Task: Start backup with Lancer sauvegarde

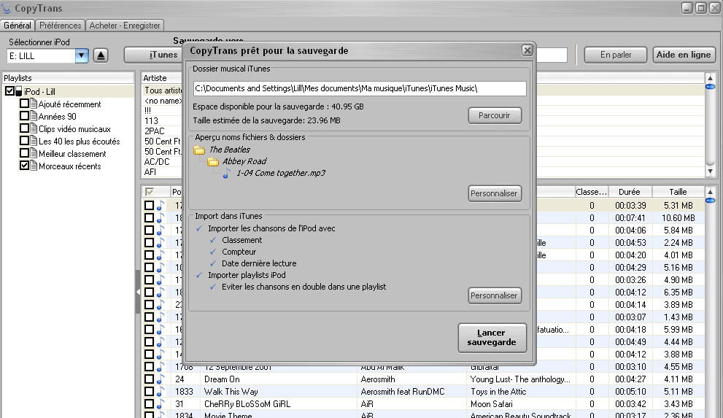Action: pyautogui.click(x=492, y=338)
